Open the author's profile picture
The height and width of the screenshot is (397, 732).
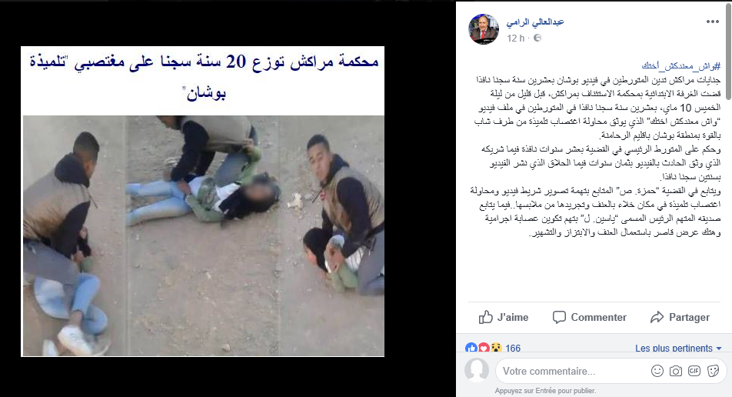[484, 29]
